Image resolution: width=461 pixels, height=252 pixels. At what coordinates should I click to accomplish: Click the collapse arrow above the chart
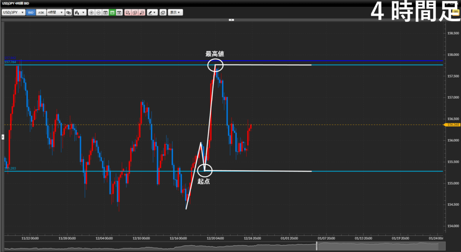tap(231, 20)
